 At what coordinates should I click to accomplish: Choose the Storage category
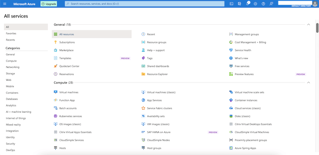[10, 73]
